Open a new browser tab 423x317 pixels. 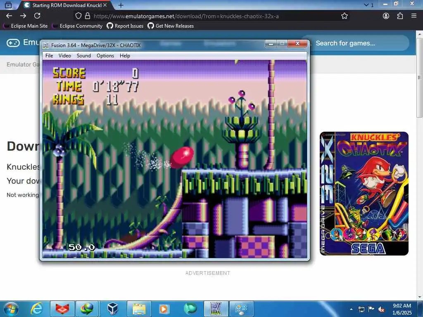(x=121, y=5)
